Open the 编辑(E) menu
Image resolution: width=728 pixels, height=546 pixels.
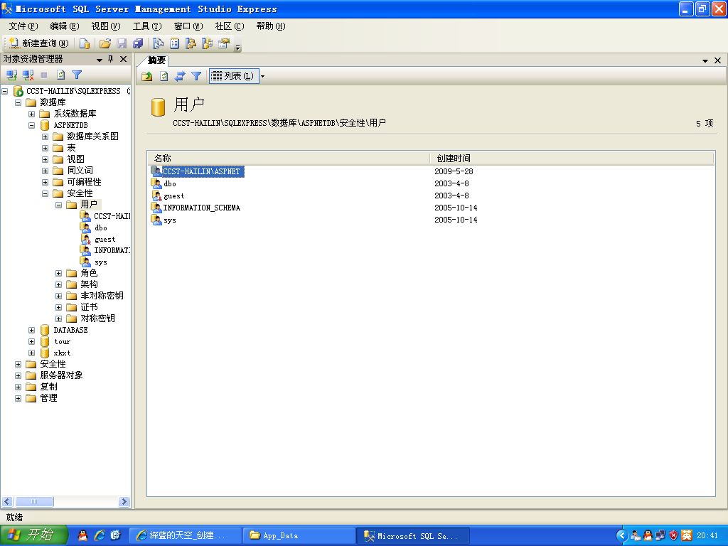(65, 26)
